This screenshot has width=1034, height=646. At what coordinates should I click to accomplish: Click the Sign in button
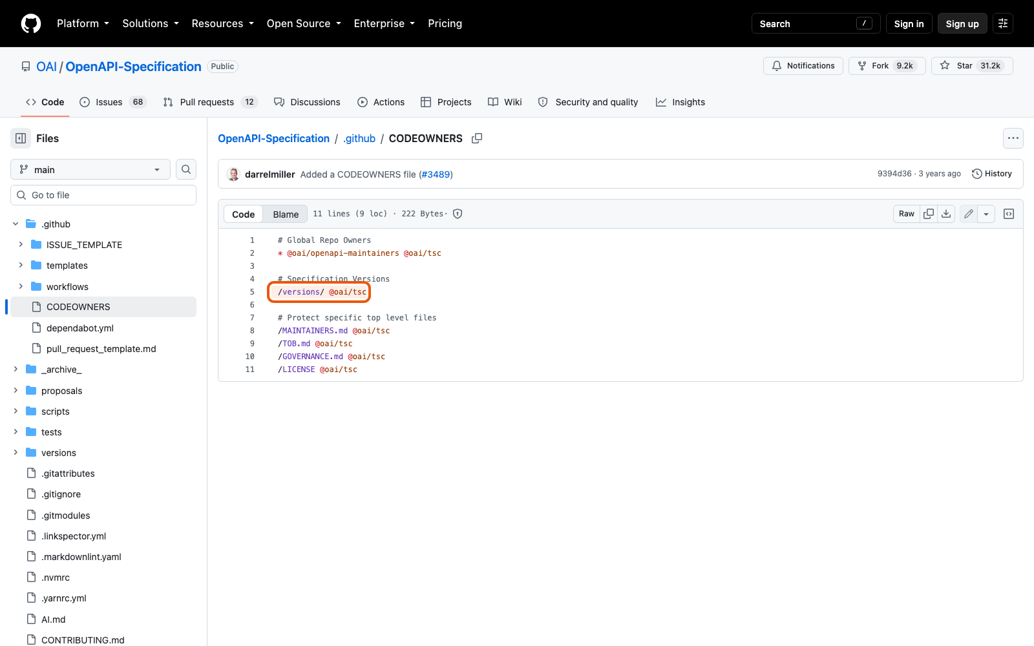(909, 24)
